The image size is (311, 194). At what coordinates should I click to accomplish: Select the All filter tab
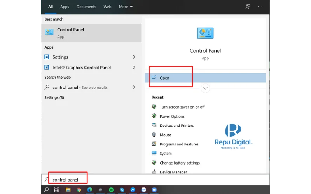click(x=51, y=7)
